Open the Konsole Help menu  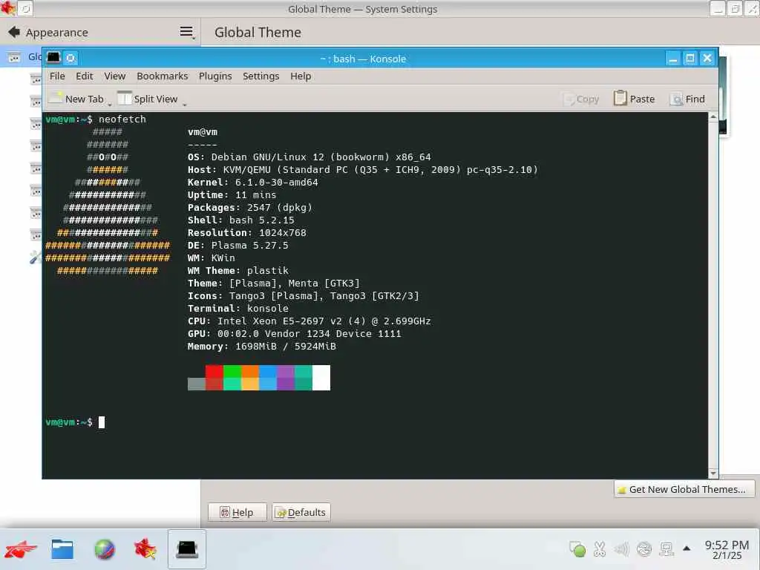[301, 76]
